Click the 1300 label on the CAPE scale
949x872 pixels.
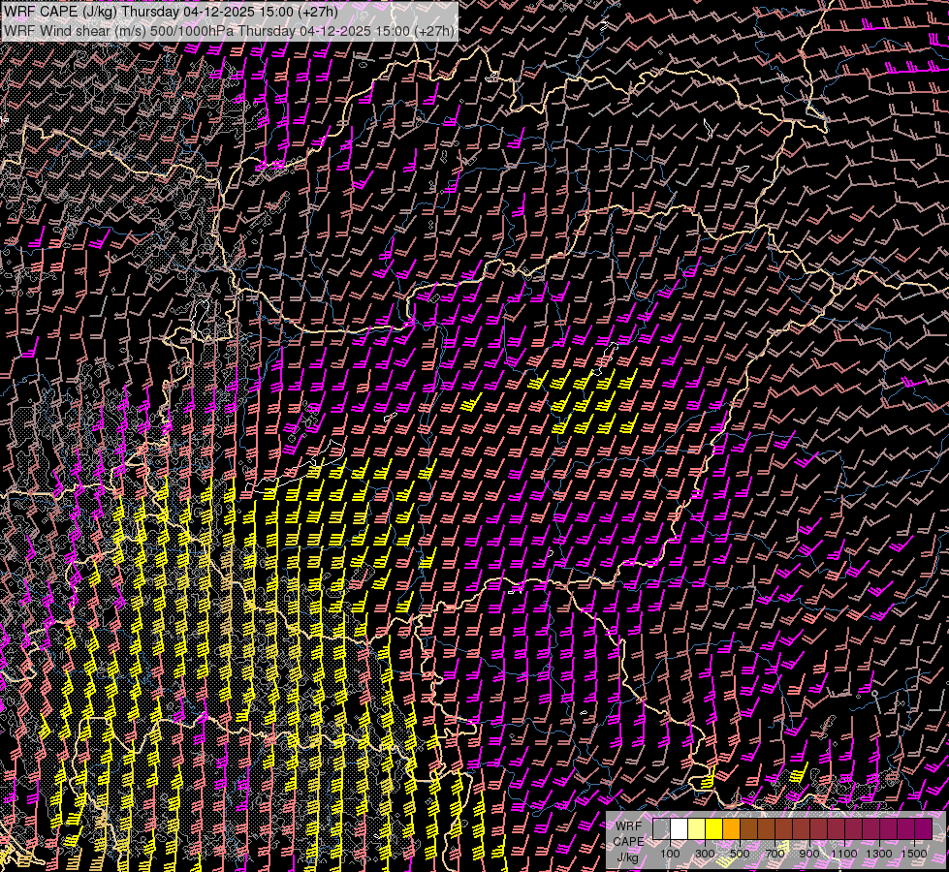(x=879, y=854)
